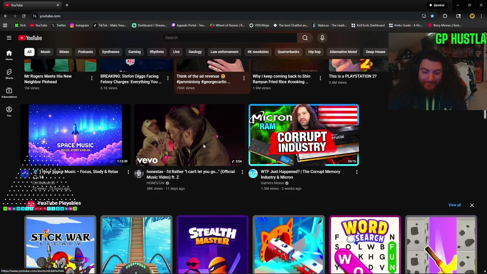The width and height of the screenshot is (487, 274).
Task: Open the Kick bookmark
Action: click(x=20, y=25)
